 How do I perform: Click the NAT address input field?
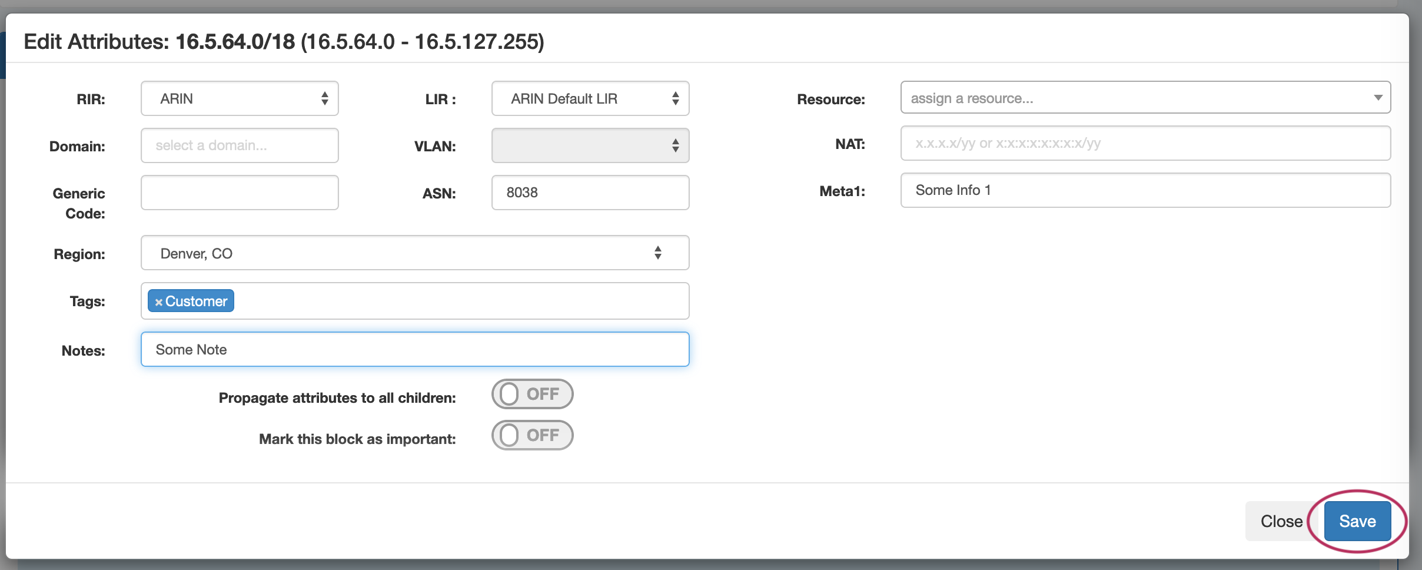pos(1145,143)
